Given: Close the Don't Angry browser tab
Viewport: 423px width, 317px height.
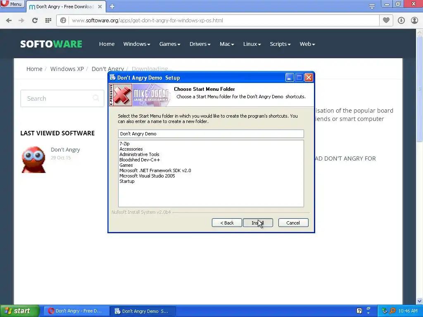Looking at the screenshot, I should coord(100,7).
